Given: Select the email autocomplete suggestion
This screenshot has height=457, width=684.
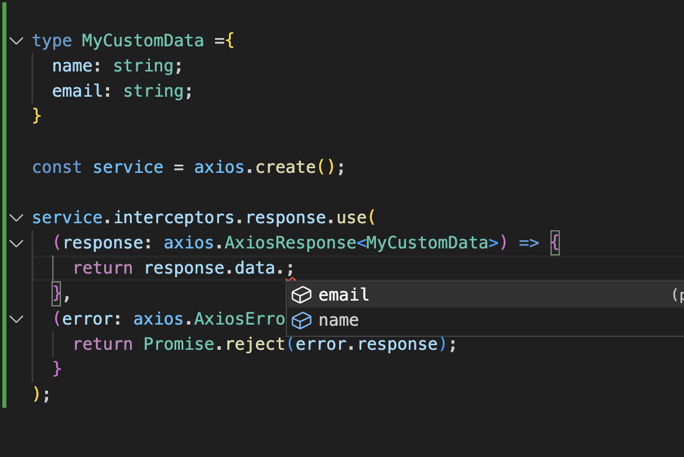Looking at the screenshot, I should (x=343, y=295).
